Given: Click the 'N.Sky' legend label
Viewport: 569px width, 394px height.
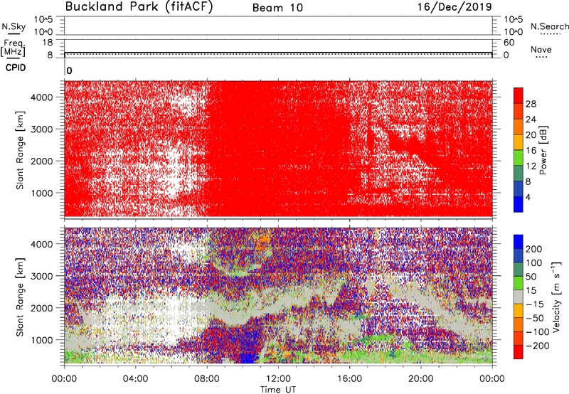Looking at the screenshot, I should point(14,26).
